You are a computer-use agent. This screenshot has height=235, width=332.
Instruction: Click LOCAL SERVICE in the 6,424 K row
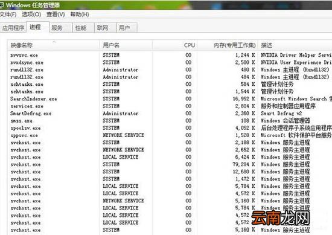(121, 157)
